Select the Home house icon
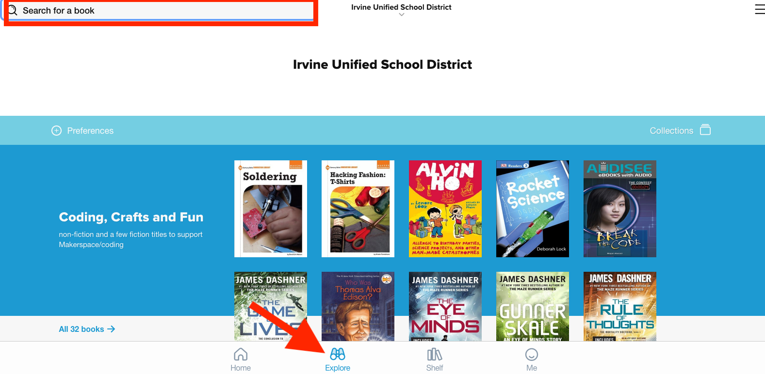765x374 pixels. pos(241,355)
